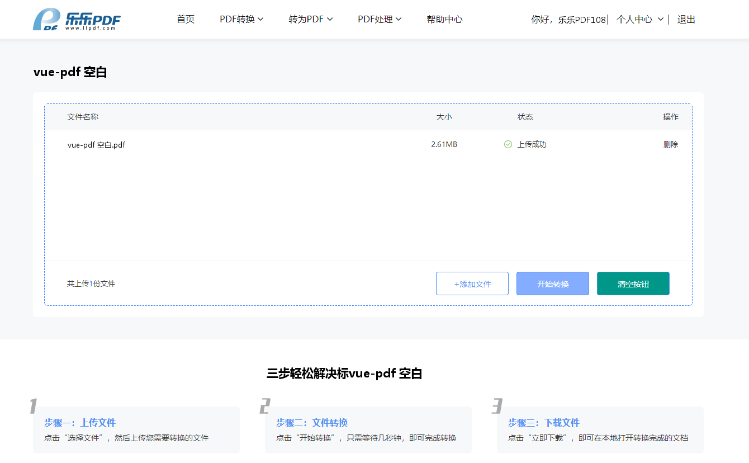The height and width of the screenshot is (463, 749).
Task: Click the 文件名称 column header
Action: pos(83,117)
